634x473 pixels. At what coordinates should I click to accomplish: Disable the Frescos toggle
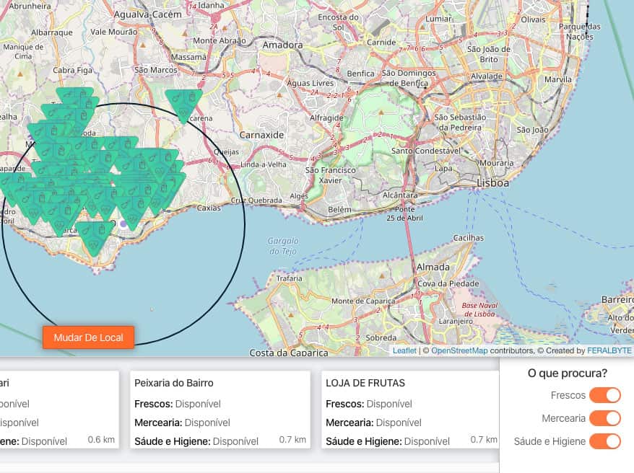tap(604, 395)
